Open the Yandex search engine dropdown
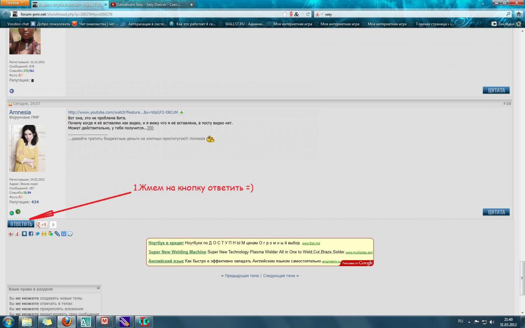This screenshot has width=525, height=328. [x=318, y=14]
